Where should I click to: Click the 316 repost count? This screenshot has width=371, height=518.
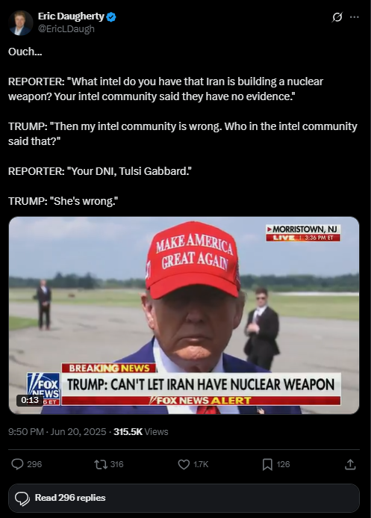pyautogui.click(x=116, y=464)
